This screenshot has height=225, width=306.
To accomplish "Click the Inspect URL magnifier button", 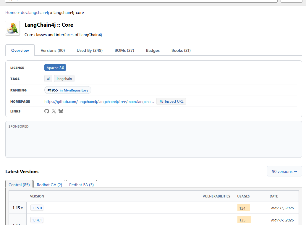I will point(171,102).
